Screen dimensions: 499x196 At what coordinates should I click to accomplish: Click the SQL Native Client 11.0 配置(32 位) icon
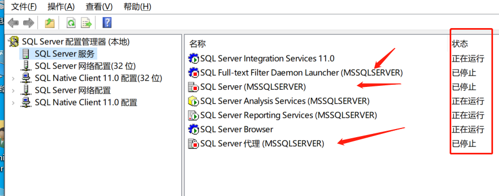[26, 78]
